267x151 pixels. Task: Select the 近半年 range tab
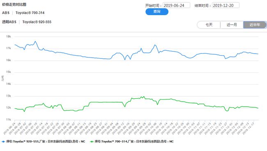point(255,25)
